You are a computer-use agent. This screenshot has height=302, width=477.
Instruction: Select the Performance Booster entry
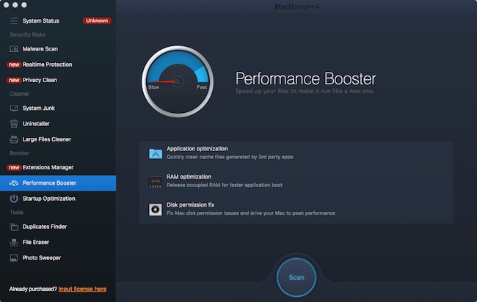tap(58, 183)
